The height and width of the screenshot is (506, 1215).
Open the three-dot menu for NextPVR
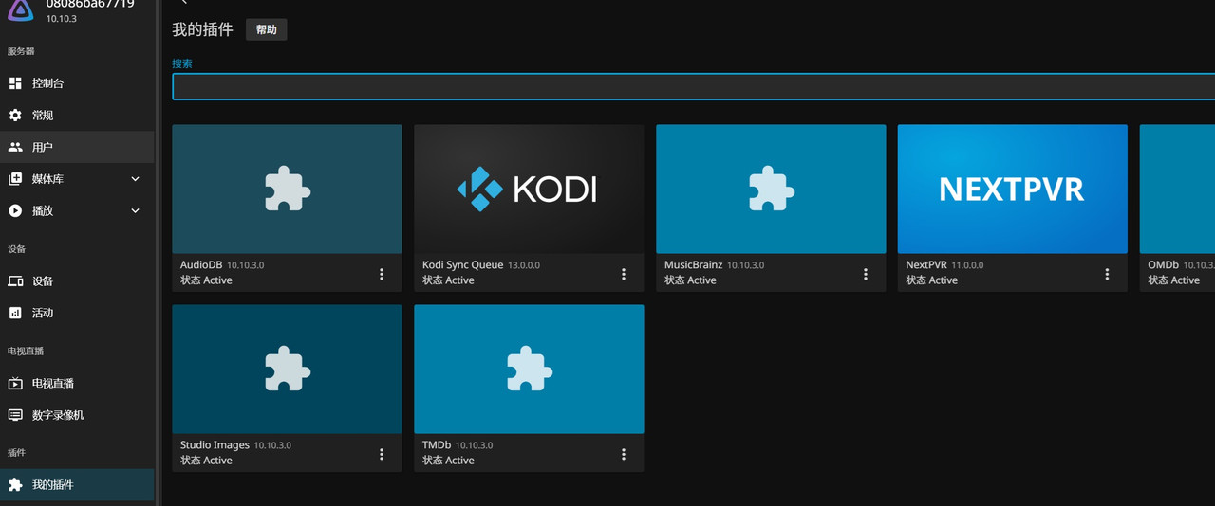(x=1107, y=274)
